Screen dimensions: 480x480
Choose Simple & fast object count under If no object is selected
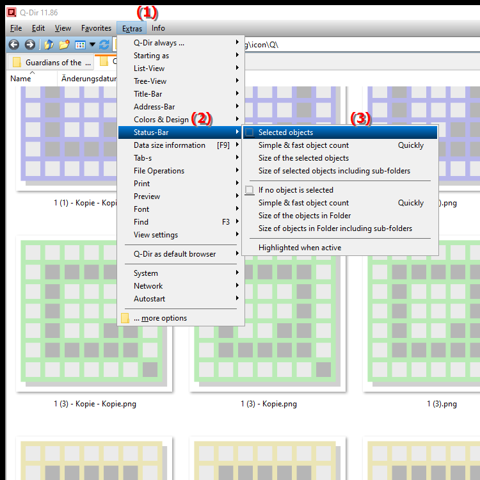click(x=340, y=203)
